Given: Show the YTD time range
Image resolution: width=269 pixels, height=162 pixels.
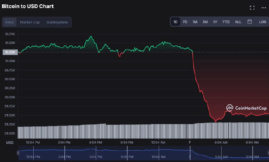Looking at the screenshot, I should tap(226, 22).
